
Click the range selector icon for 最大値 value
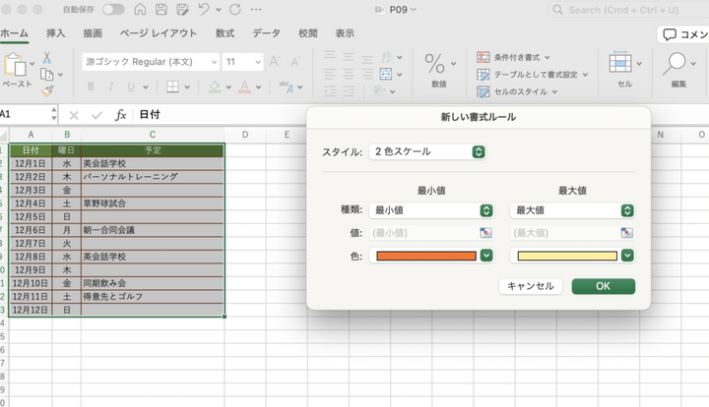point(627,233)
